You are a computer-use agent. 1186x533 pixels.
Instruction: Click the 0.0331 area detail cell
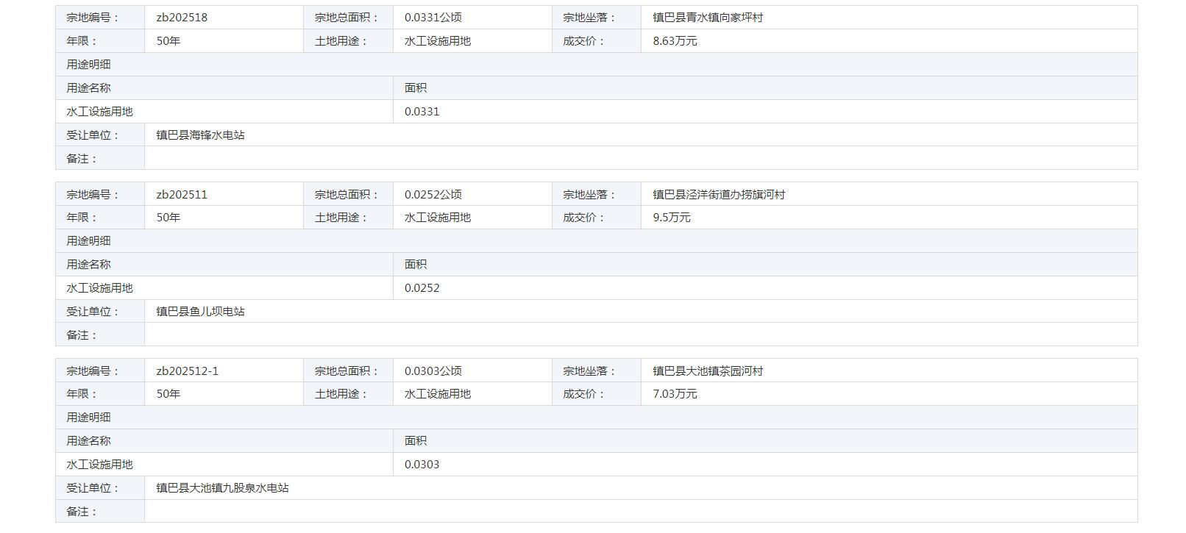click(x=422, y=112)
